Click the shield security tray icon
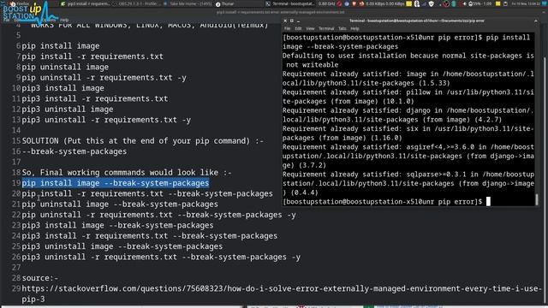 point(432,3)
